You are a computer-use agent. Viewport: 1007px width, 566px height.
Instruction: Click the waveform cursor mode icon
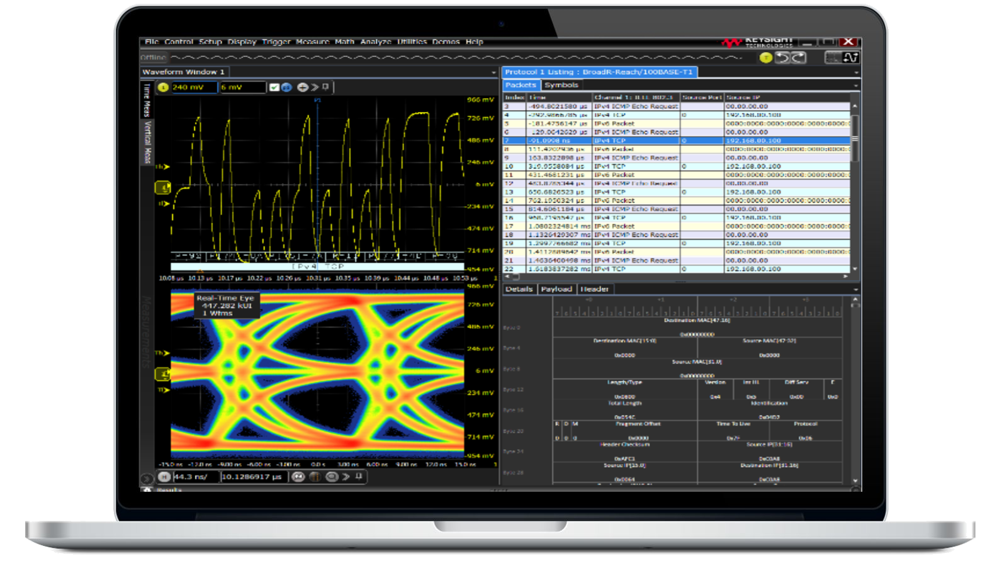coord(851,58)
